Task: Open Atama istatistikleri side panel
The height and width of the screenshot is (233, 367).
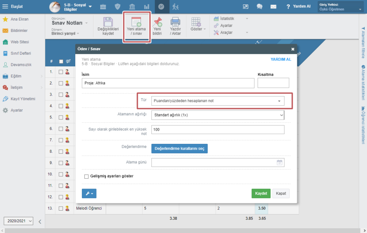Action: (363, 82)
